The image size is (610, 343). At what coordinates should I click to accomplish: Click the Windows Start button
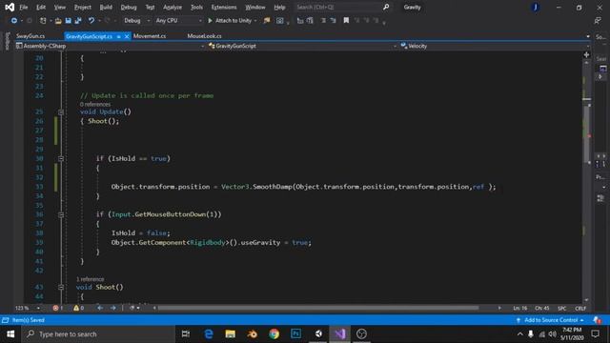click(10, 334)
